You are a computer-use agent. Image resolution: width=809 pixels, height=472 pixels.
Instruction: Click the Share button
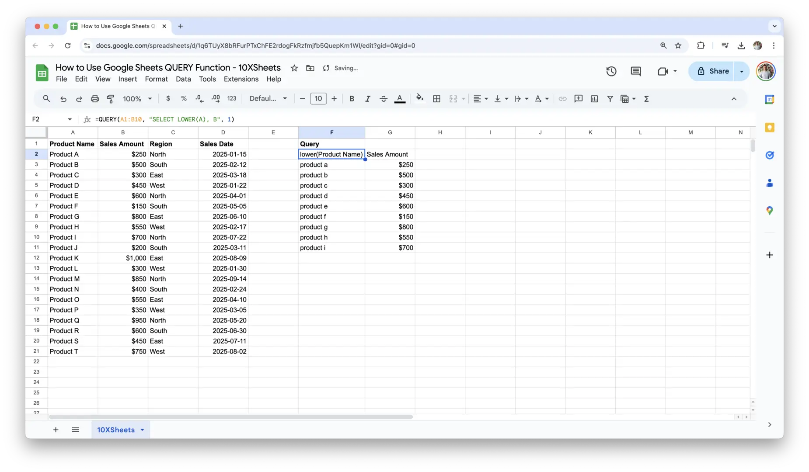coord(713,71)
